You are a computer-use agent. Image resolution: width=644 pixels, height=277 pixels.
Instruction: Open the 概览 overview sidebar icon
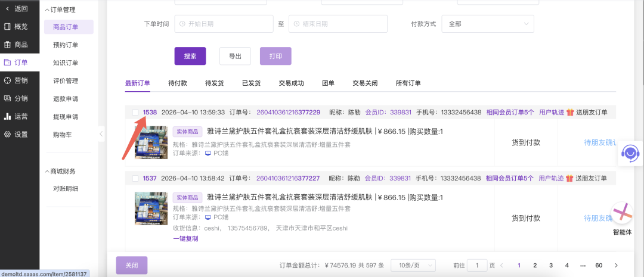(x=7, y=26)
